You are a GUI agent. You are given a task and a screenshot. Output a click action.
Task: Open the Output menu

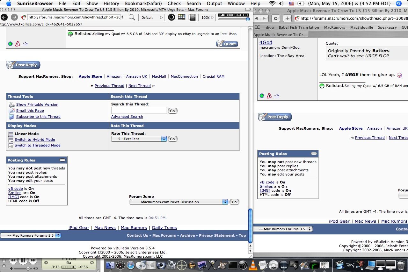point(214,4)
